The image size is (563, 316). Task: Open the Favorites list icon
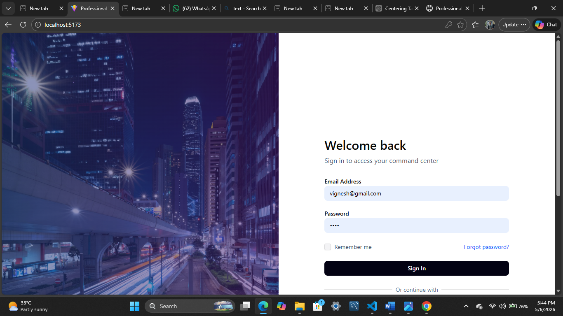(475, 25)
